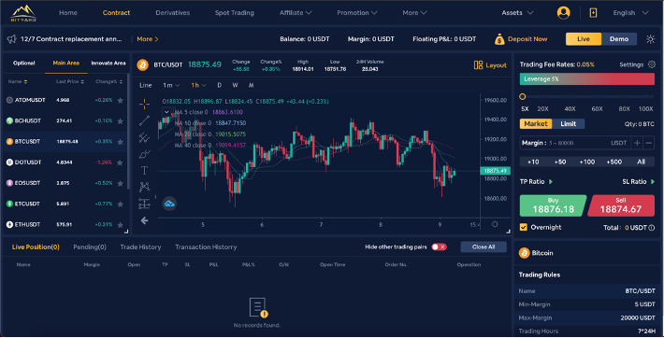Expand the SL Ratio option
The width and height of the screenshot is (664, 338).
coord(638,181)
